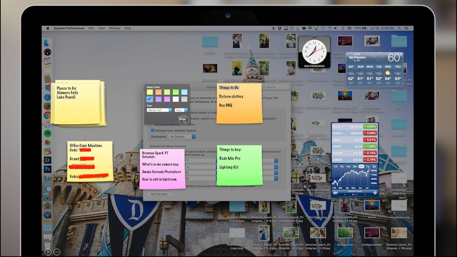Open the Marker Felt font dropdown
The width and height of the screenshot is (457, 257).
[x=159, y=110]
